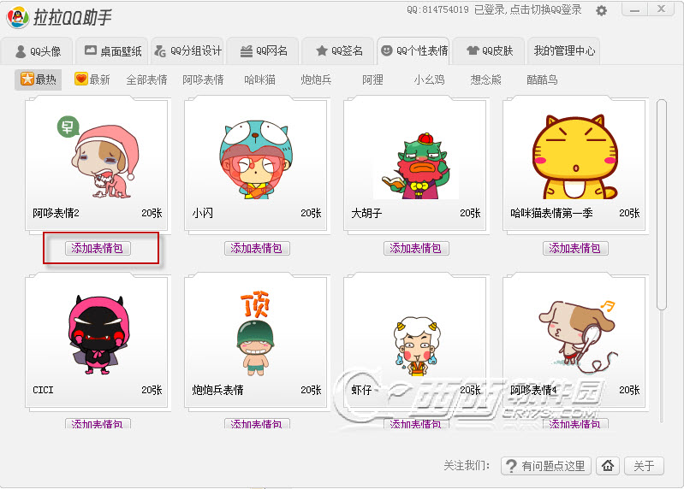Go to the QQ皮肤 tab
This screenshot has height=489, width=684.
click(489, 51)
